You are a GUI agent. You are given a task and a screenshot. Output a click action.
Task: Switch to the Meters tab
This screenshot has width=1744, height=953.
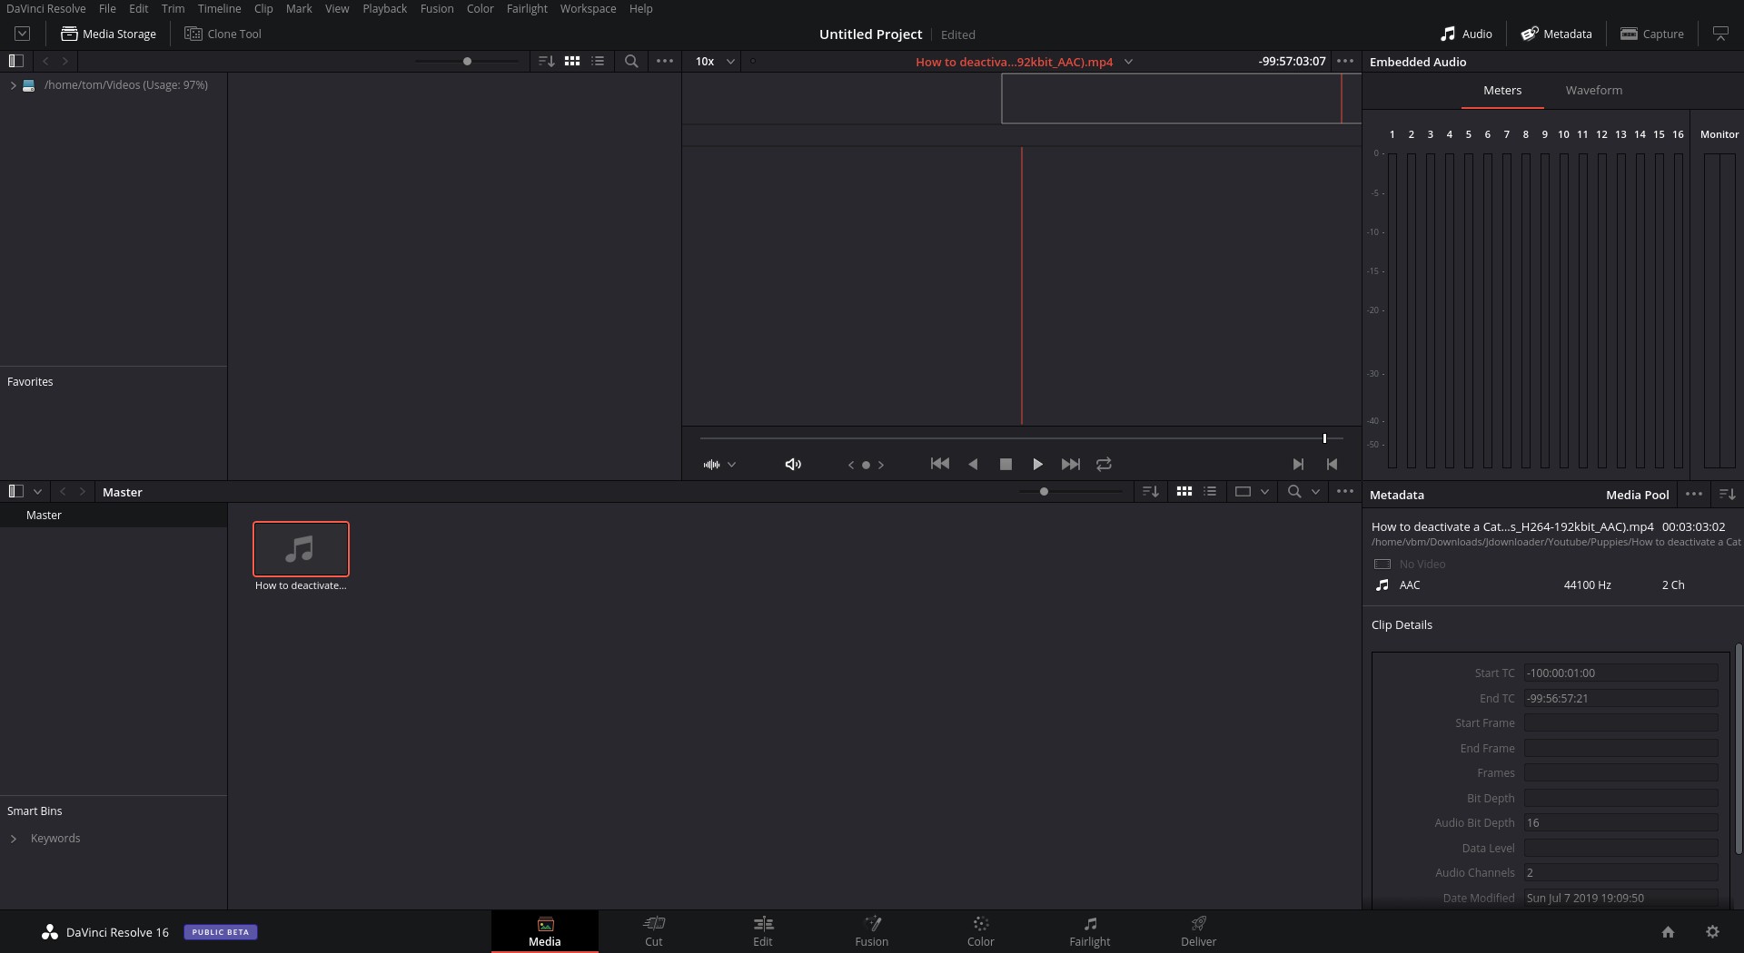click(1502, 90)
